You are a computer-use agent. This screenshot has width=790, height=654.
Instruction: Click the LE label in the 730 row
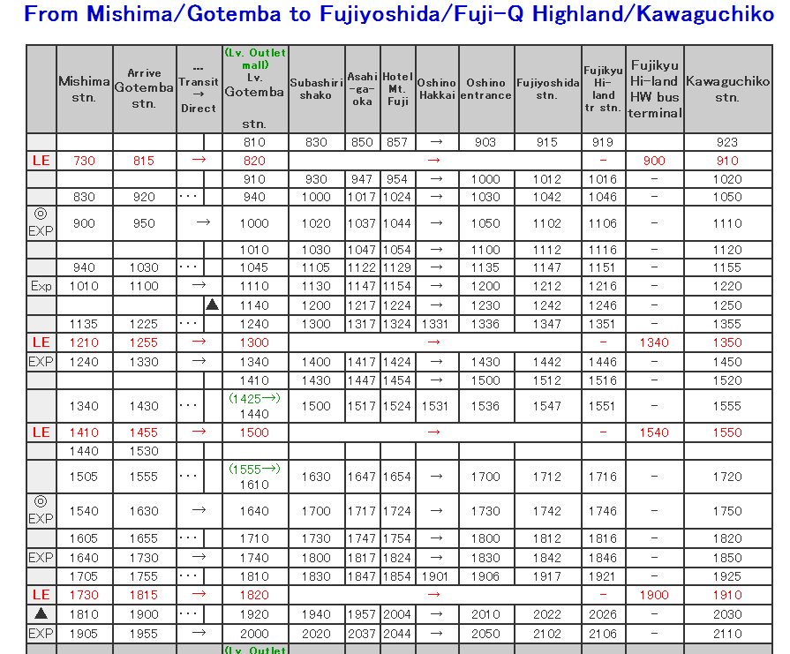pos(41,161)
